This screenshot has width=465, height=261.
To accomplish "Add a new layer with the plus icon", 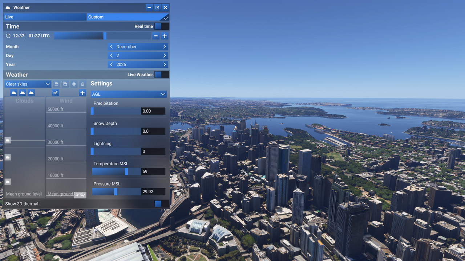I will tap(82, 93).
